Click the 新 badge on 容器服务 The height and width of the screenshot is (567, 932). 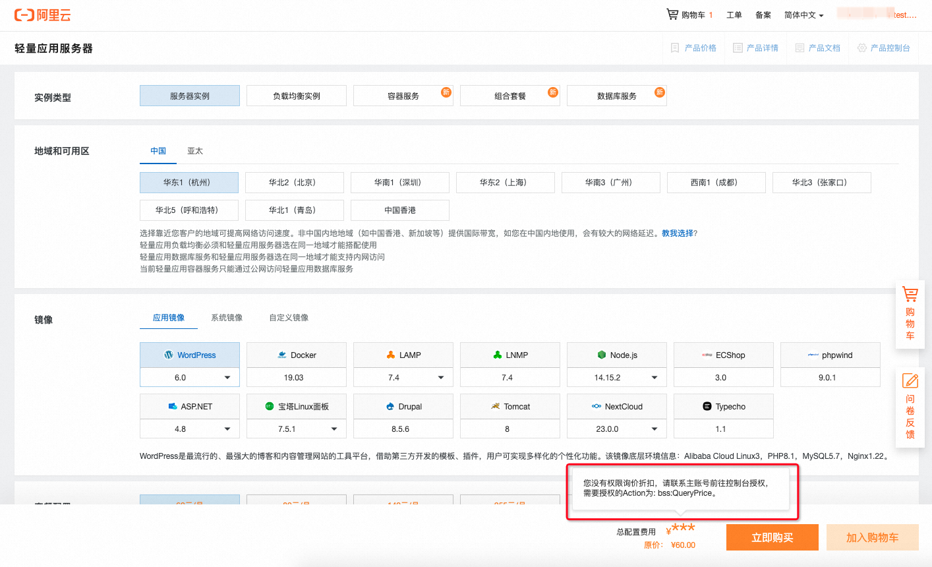coord(446,92)
